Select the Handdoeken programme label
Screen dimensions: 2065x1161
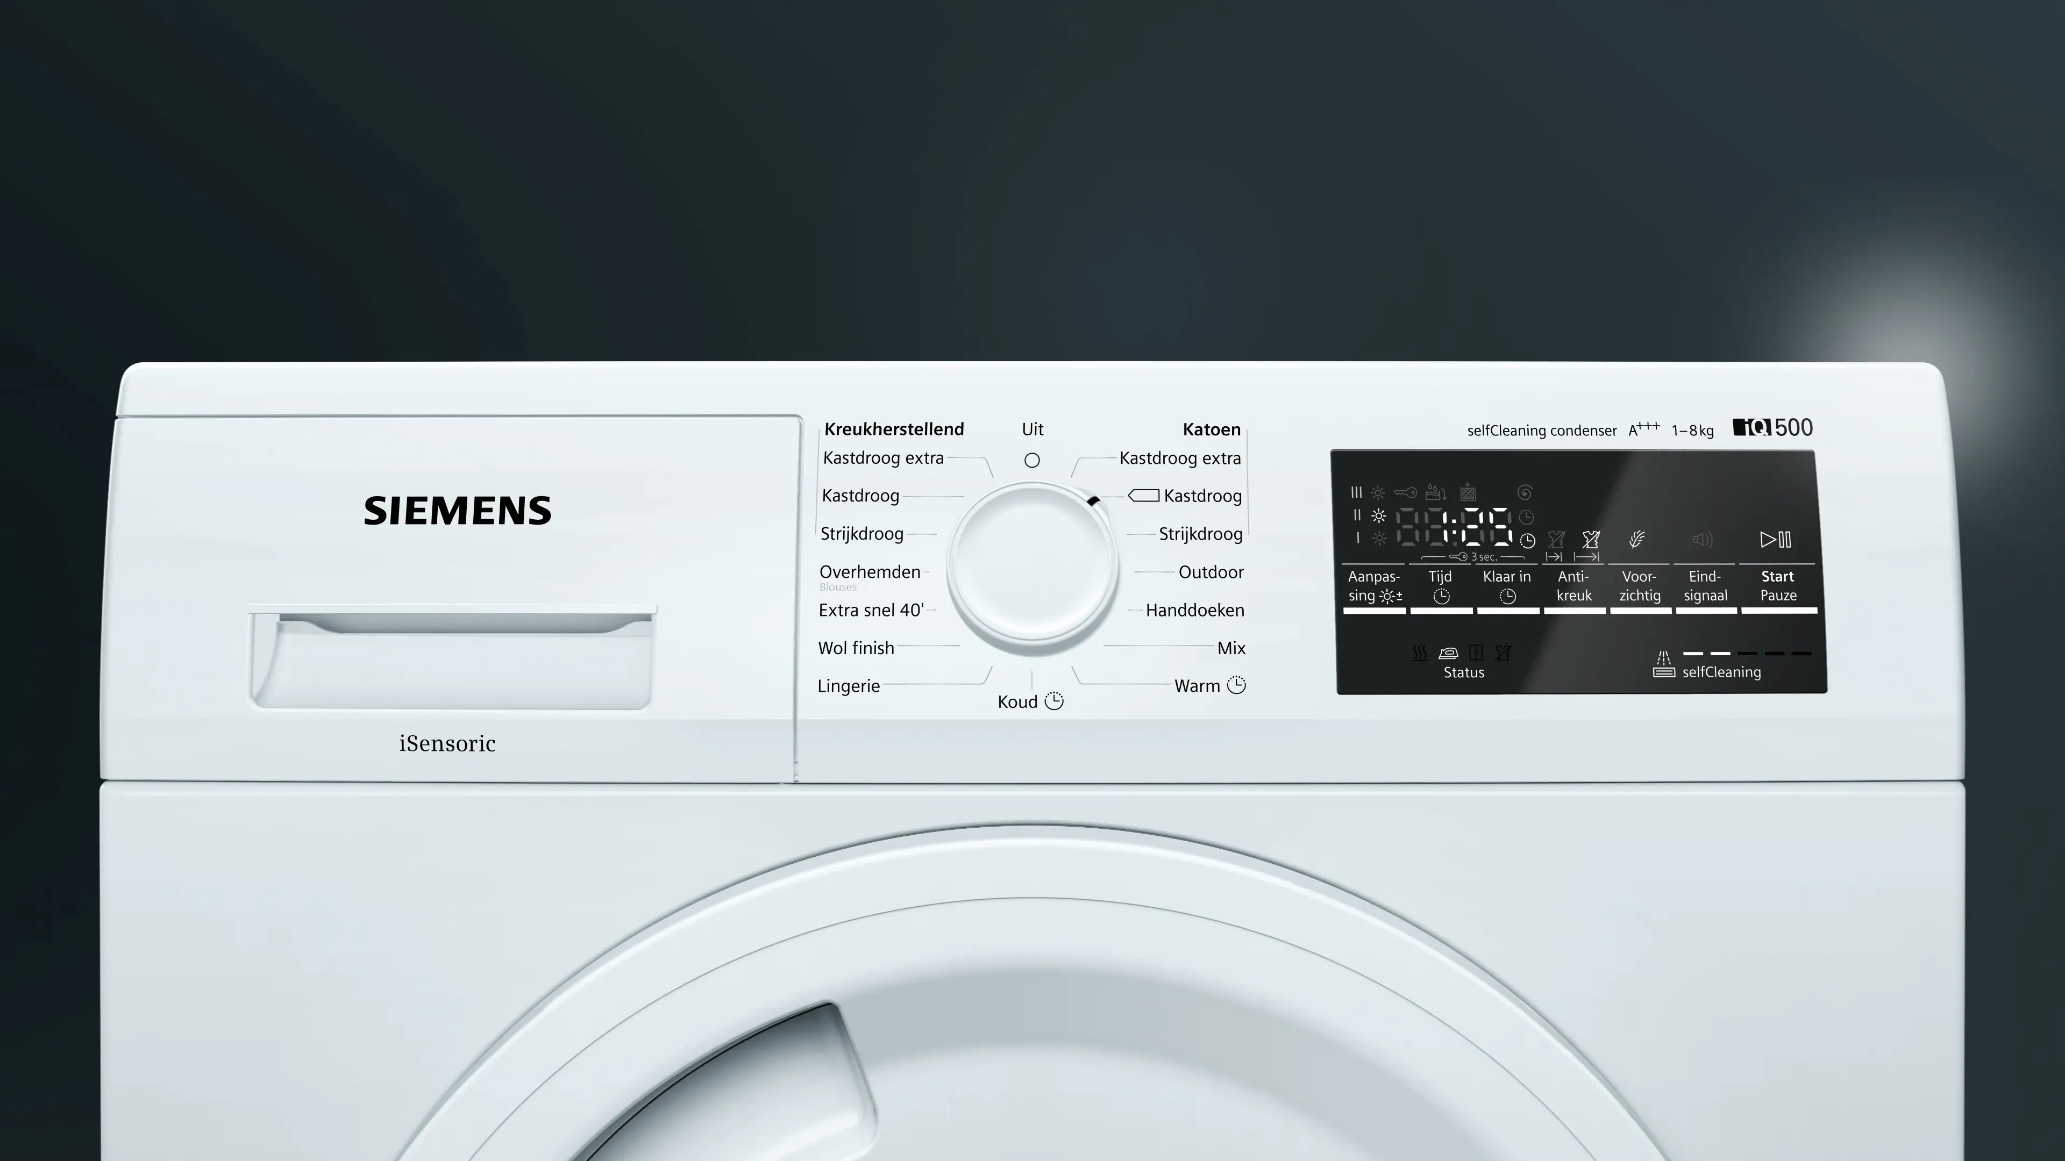[x=1194, y=610]
